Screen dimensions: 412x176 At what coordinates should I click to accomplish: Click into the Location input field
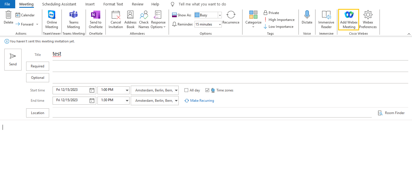click(x=212, y=113)
